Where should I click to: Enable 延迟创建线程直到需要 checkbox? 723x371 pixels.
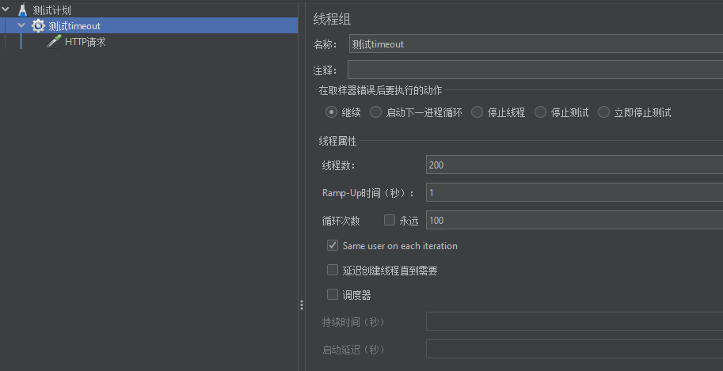click(x=333, y=270)
